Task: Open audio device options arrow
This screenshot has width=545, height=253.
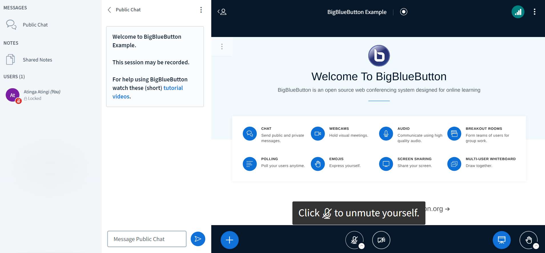Action: click(362, 246)
